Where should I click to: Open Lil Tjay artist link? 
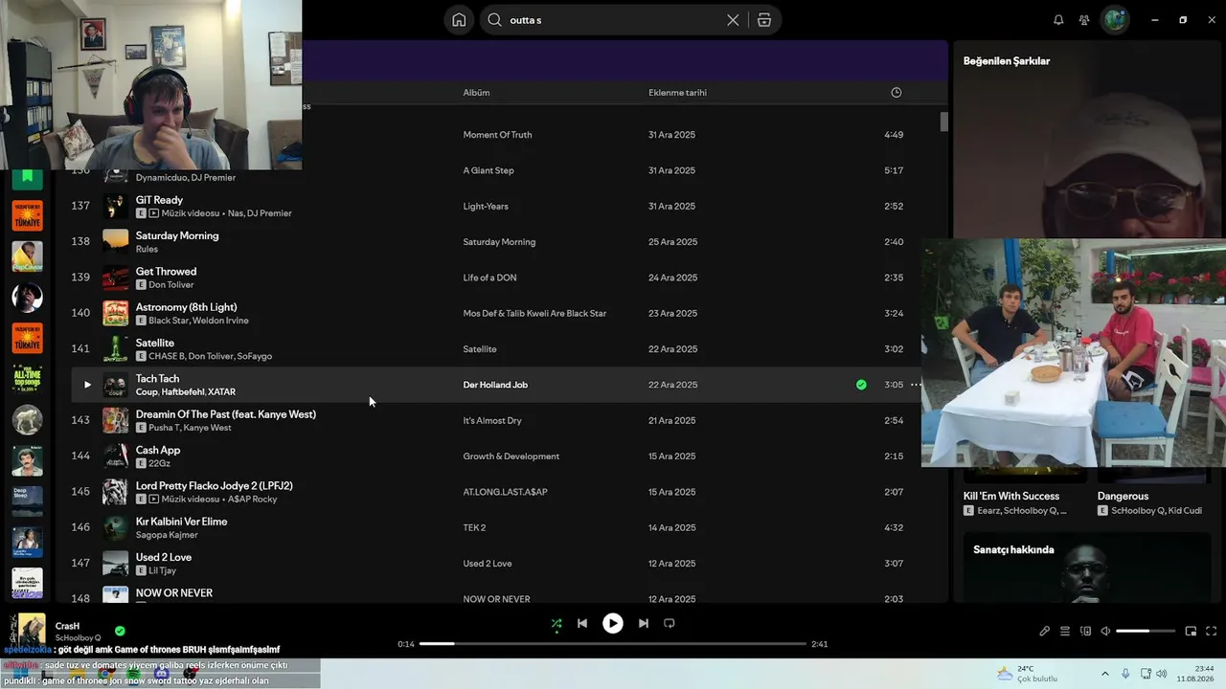[163, 570]
